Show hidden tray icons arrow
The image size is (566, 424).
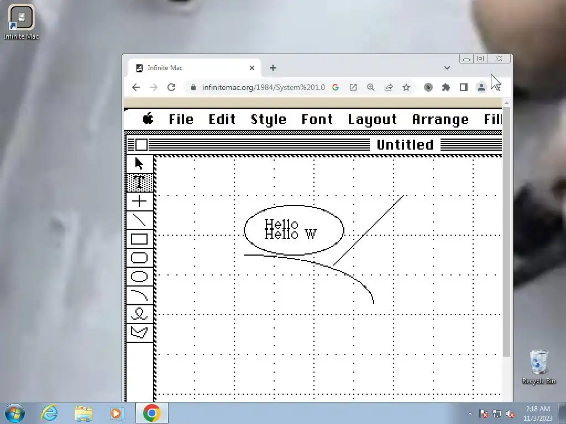point(470,414)
